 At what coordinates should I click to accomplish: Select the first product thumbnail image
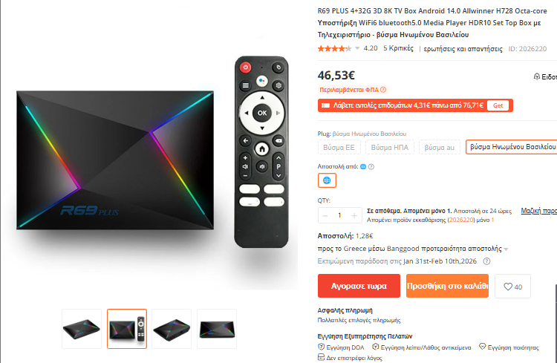click(x=82, y=329)
